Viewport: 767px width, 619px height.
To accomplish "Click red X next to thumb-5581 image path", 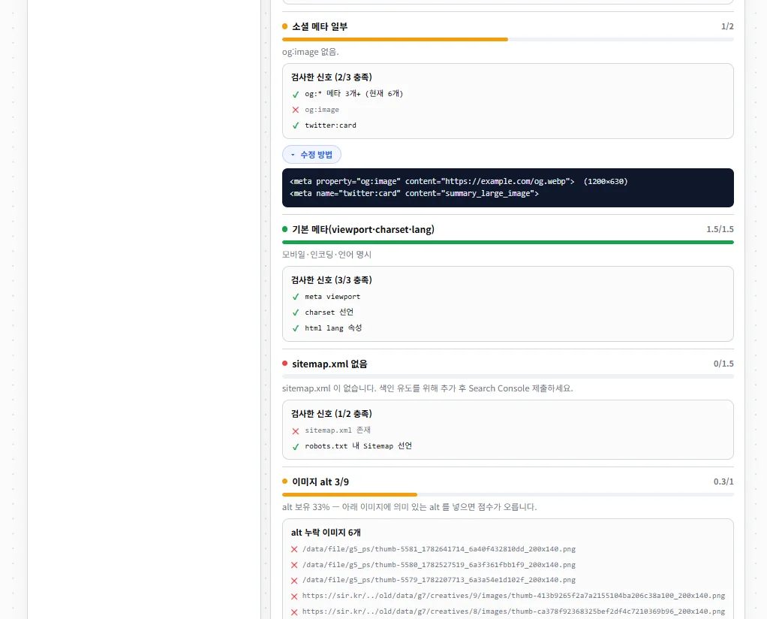I will tap(294, 549).
